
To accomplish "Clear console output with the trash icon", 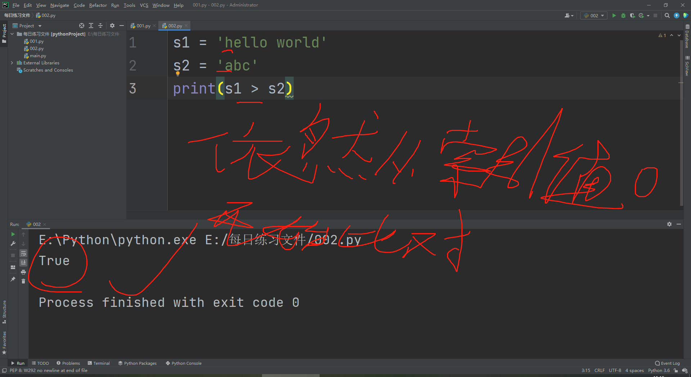I will (23, 281).
